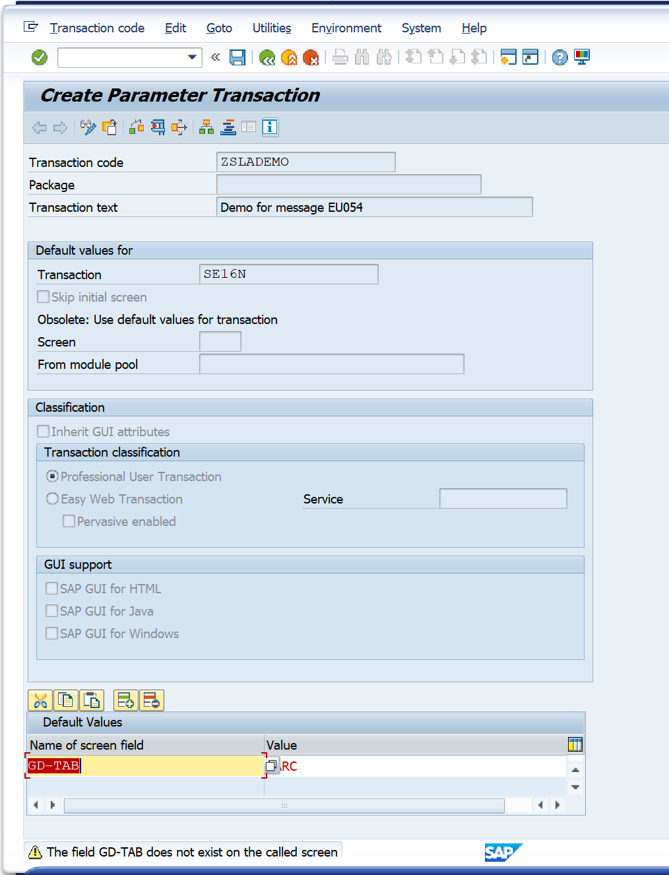Click the Transaction code field ZSLADEMO
669x875 pixels.
click(x=306, y=162)
